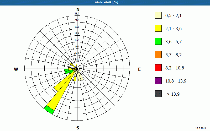Screen dimensions: 210x131
Task: Click the E compass label
Action: (x=139, y=69)
